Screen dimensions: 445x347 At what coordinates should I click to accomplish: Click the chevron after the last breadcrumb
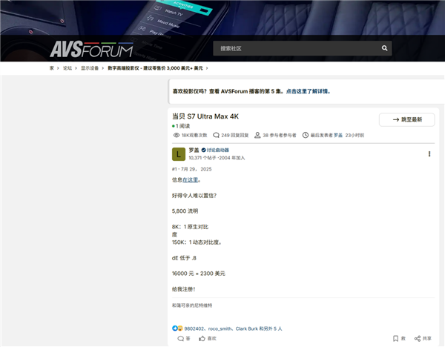click(x=207, y=68)
